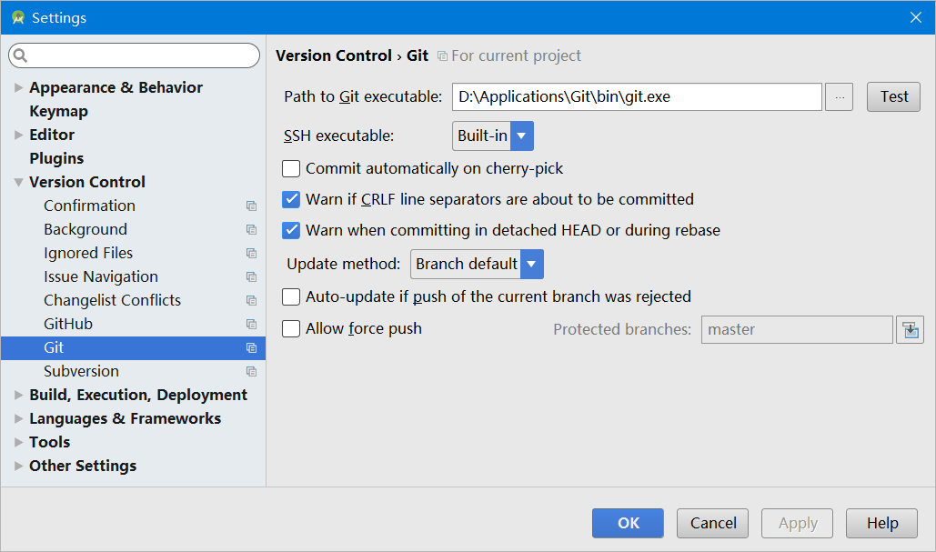Click the browse ellipsis button for Git path
The height and width of the screenshot is (552, 936).
point(839,96)
